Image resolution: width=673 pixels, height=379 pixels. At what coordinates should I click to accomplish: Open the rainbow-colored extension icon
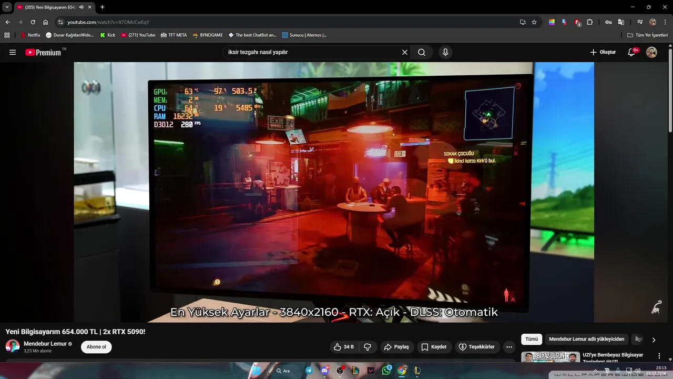pyautogui.click(x=552, y=22)
